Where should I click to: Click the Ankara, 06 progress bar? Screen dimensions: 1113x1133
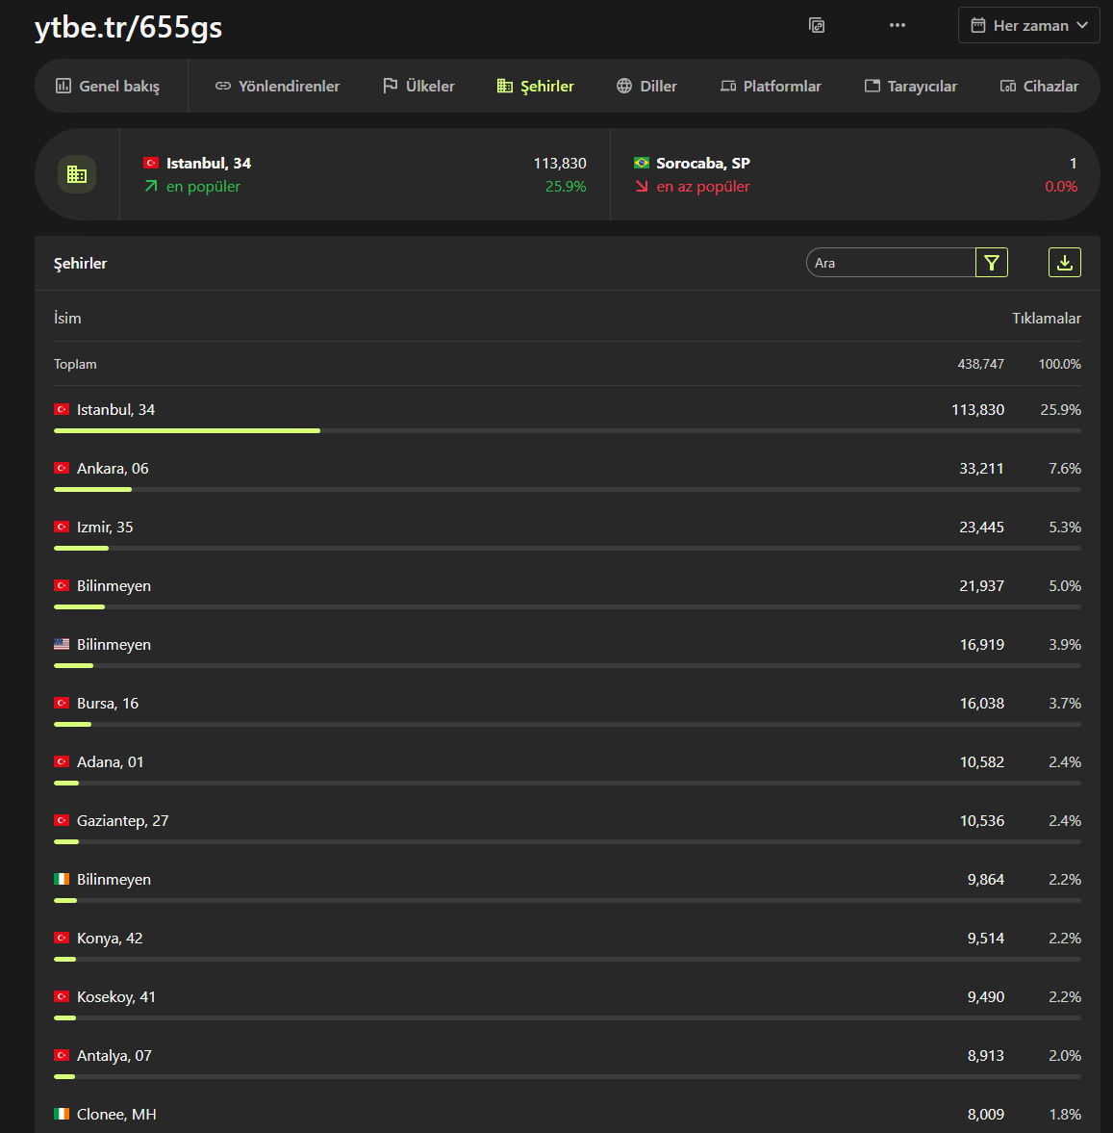coord(567,489)
